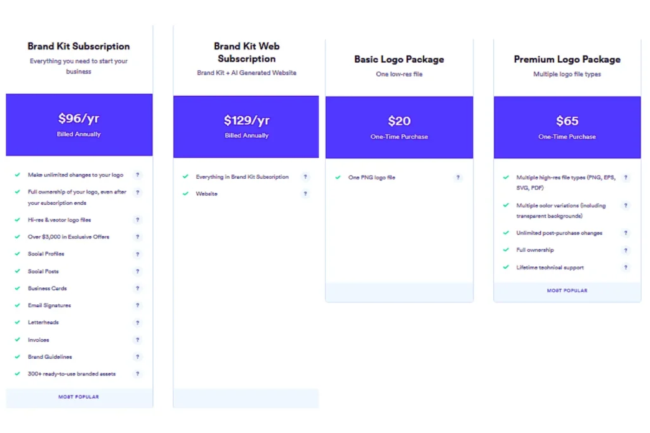This screenshot has height=433, width=650.
Task: Click question mark next to Business Cards
Action: pos(137,288)
